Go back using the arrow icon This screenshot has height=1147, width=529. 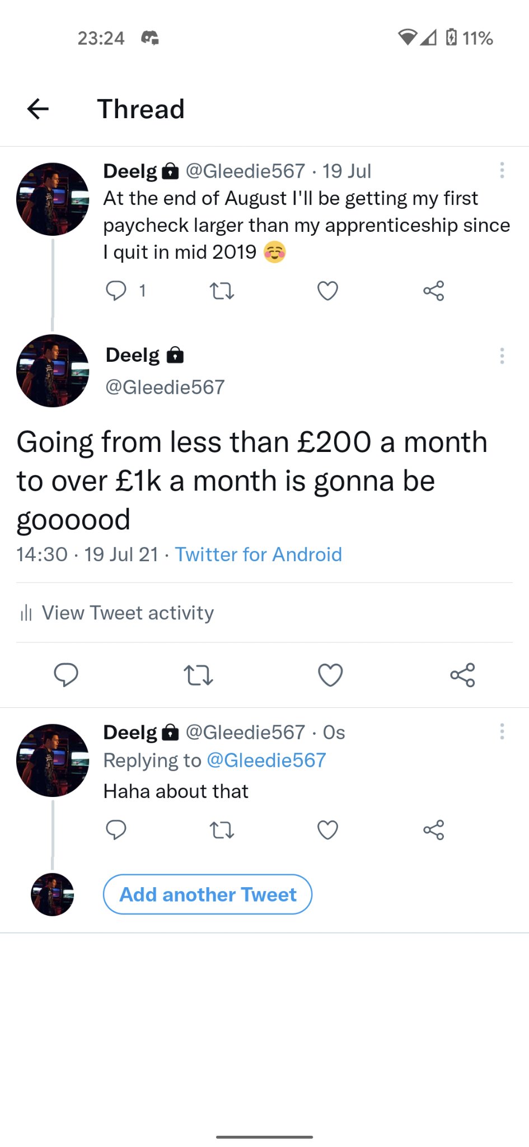pyautogui.click(x=38, y=109)
